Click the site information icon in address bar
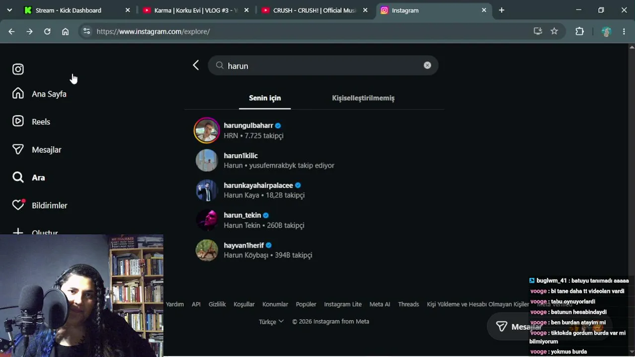The image size is (635, 357). pyautogui.click(x=86, y=31)
